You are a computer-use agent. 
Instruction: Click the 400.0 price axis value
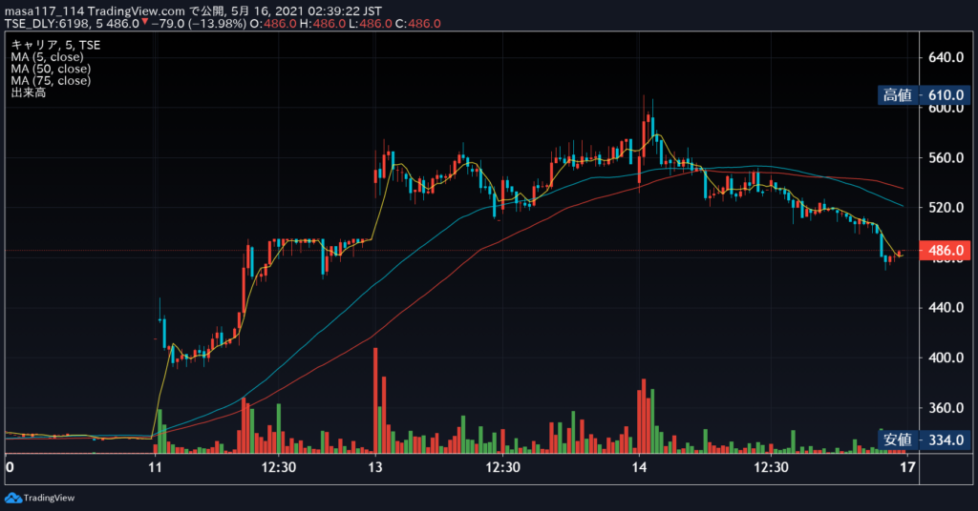click(x=946, y=358)
